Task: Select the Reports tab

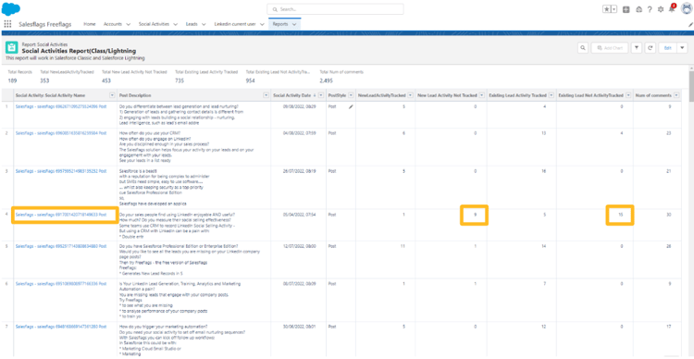Action: pyautogui.click(x=280, y=24)
